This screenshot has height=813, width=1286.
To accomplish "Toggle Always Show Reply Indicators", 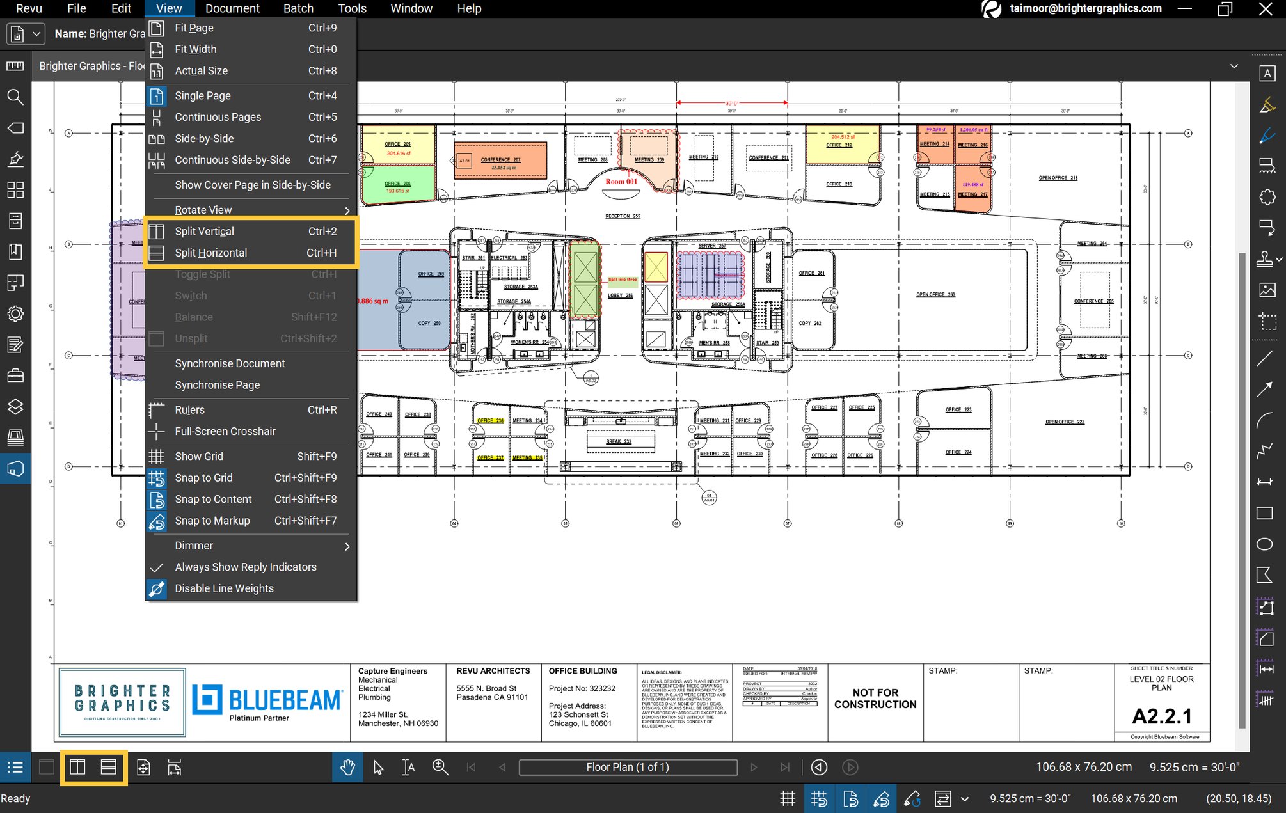I will (x=245, y=567).
